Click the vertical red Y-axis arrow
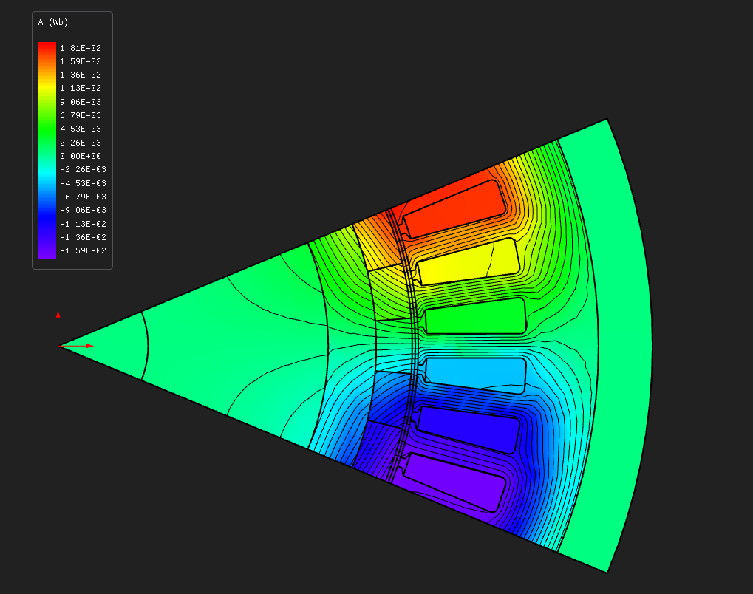Viewport: 753px width, 594px height. (x=58, y=327)
